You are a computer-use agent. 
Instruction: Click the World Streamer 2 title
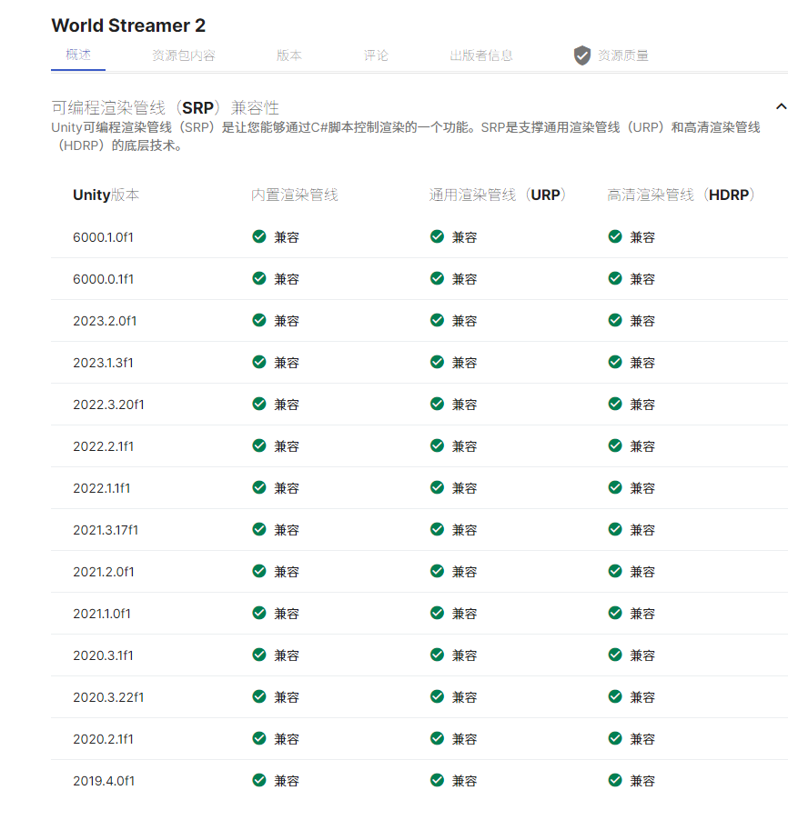click(x=128, y=25)
